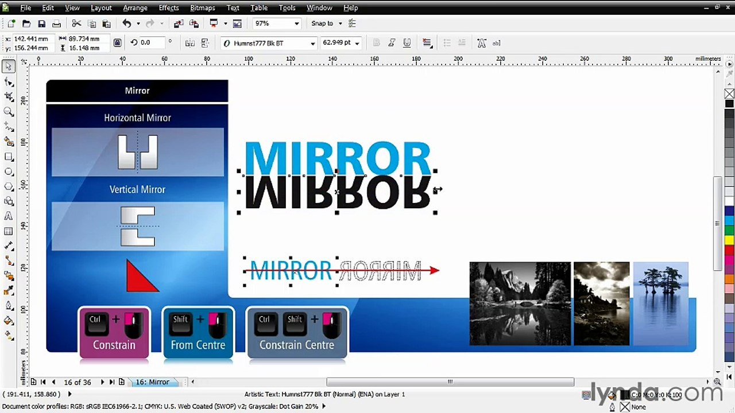735x413 pixels.
Task: Toggle underline text formatting
Action: pyautogui.click(x=407, y=43)
